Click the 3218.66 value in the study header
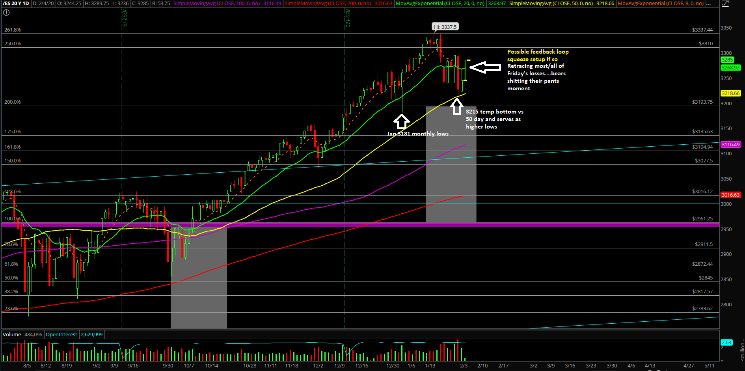The image size is (745, 371). (x=605, y=4)
